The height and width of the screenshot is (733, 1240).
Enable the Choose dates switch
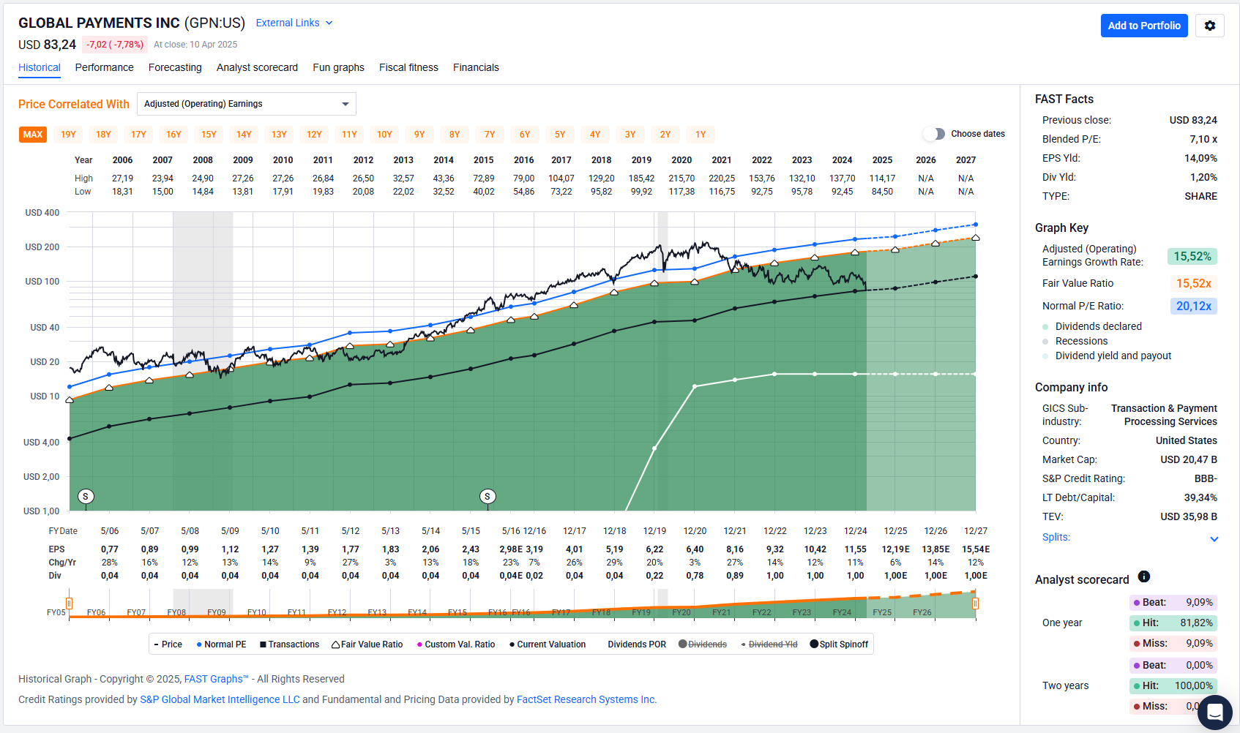coord(933,134)
